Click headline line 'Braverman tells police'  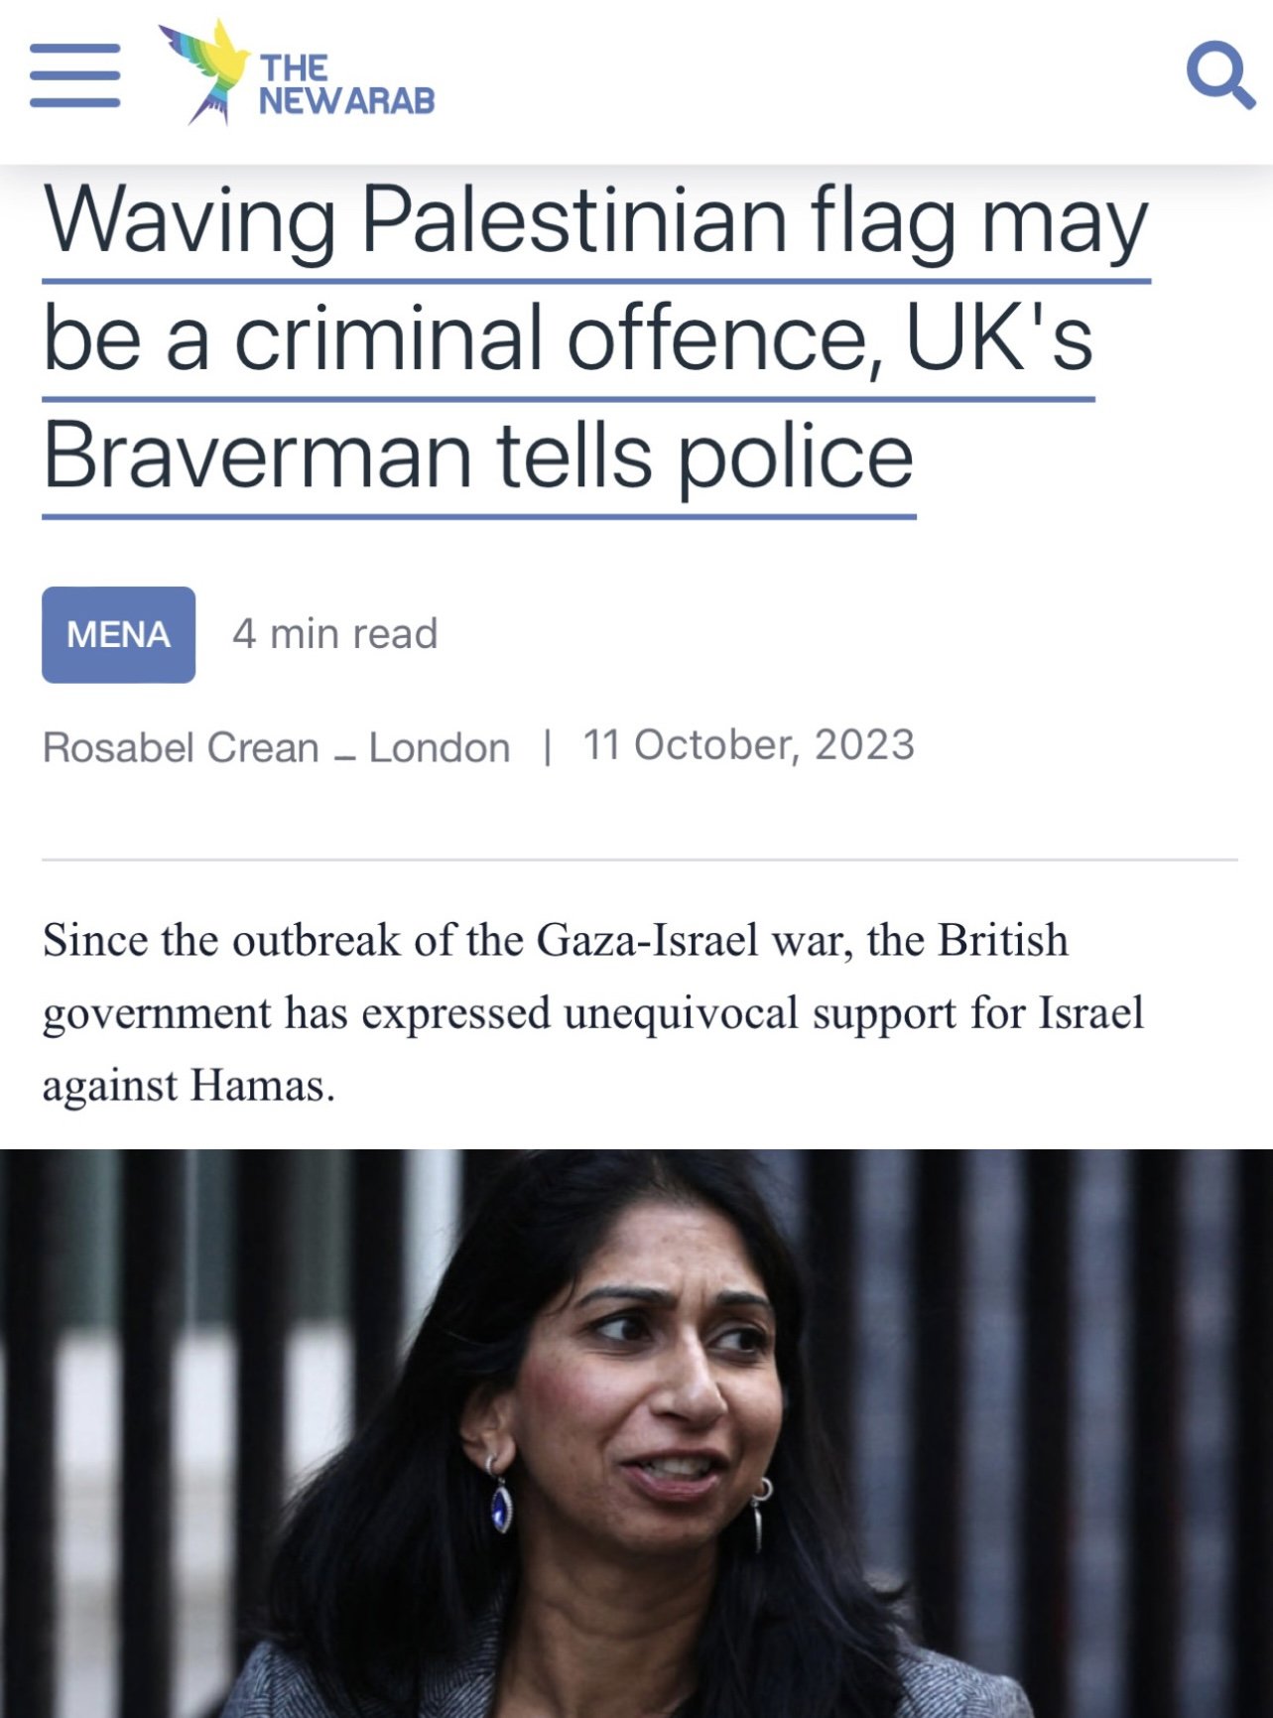tap(478, 456)
